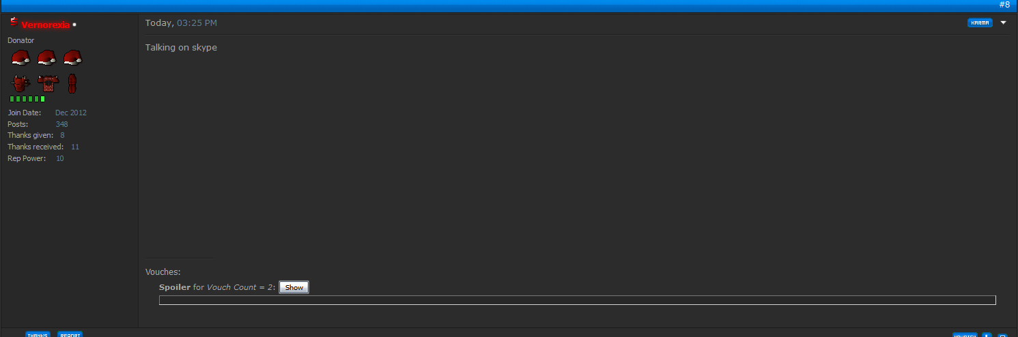
Task: Show the Vouch Count spoiler
Action: coord(294,287)
